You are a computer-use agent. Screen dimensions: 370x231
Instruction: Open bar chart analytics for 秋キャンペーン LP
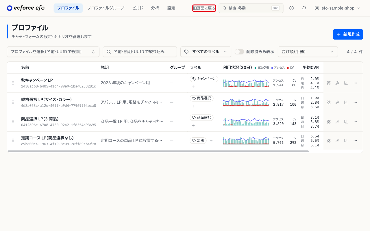point(346,83)
